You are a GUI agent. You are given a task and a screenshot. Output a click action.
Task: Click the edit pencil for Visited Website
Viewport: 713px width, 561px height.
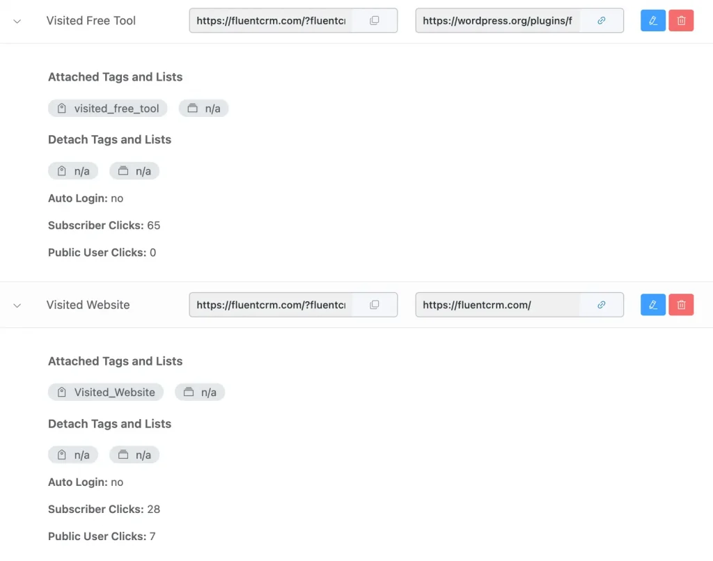click(x=652, y=304)
